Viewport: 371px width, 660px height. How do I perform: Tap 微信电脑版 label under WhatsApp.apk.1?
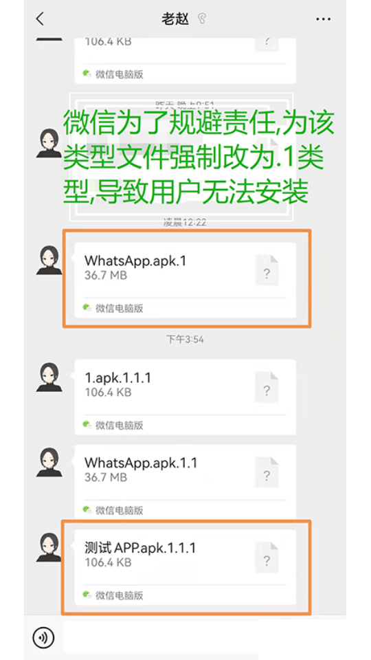point(120,308)
